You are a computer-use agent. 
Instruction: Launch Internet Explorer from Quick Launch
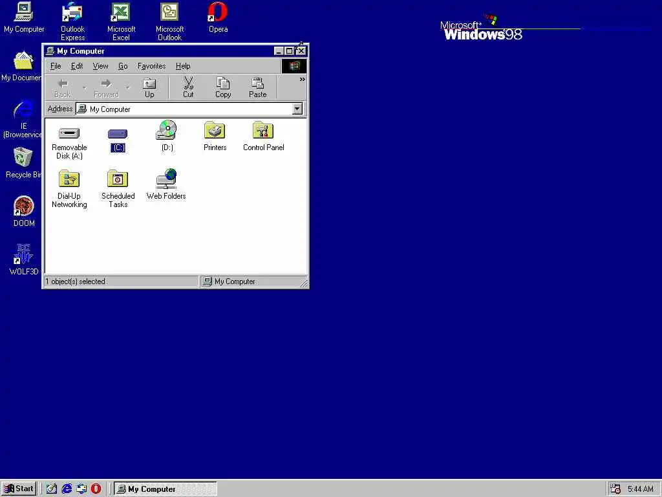pyautogui.click(x=67, y=489)
